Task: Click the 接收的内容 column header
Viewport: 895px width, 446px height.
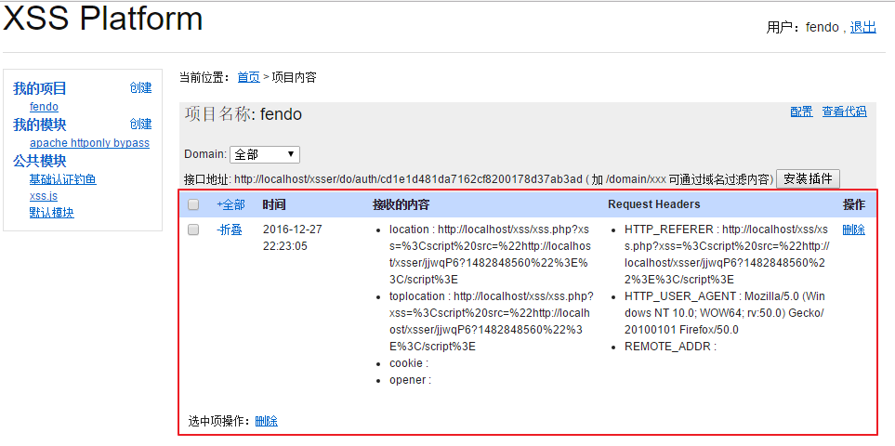Action: [401, 204]
